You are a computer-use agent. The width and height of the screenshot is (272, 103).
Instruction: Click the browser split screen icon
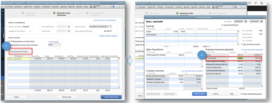[250, 3]
